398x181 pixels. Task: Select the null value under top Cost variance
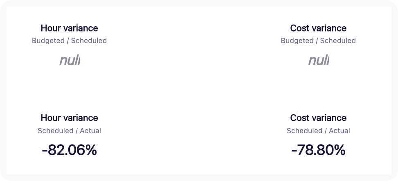[x=318, y=61]
